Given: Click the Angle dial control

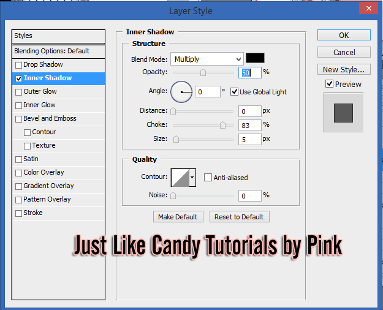Looking at the screenshot, I should tap(181, 92).
